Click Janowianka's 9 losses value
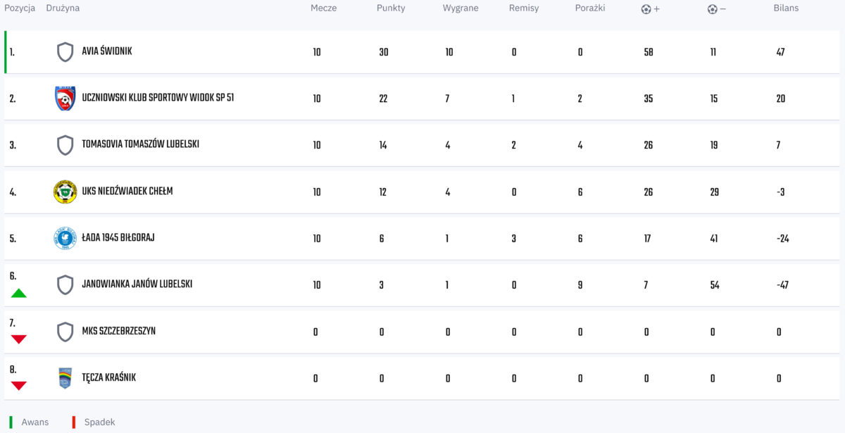The image size is (845, 433). [x=580, y=285]
